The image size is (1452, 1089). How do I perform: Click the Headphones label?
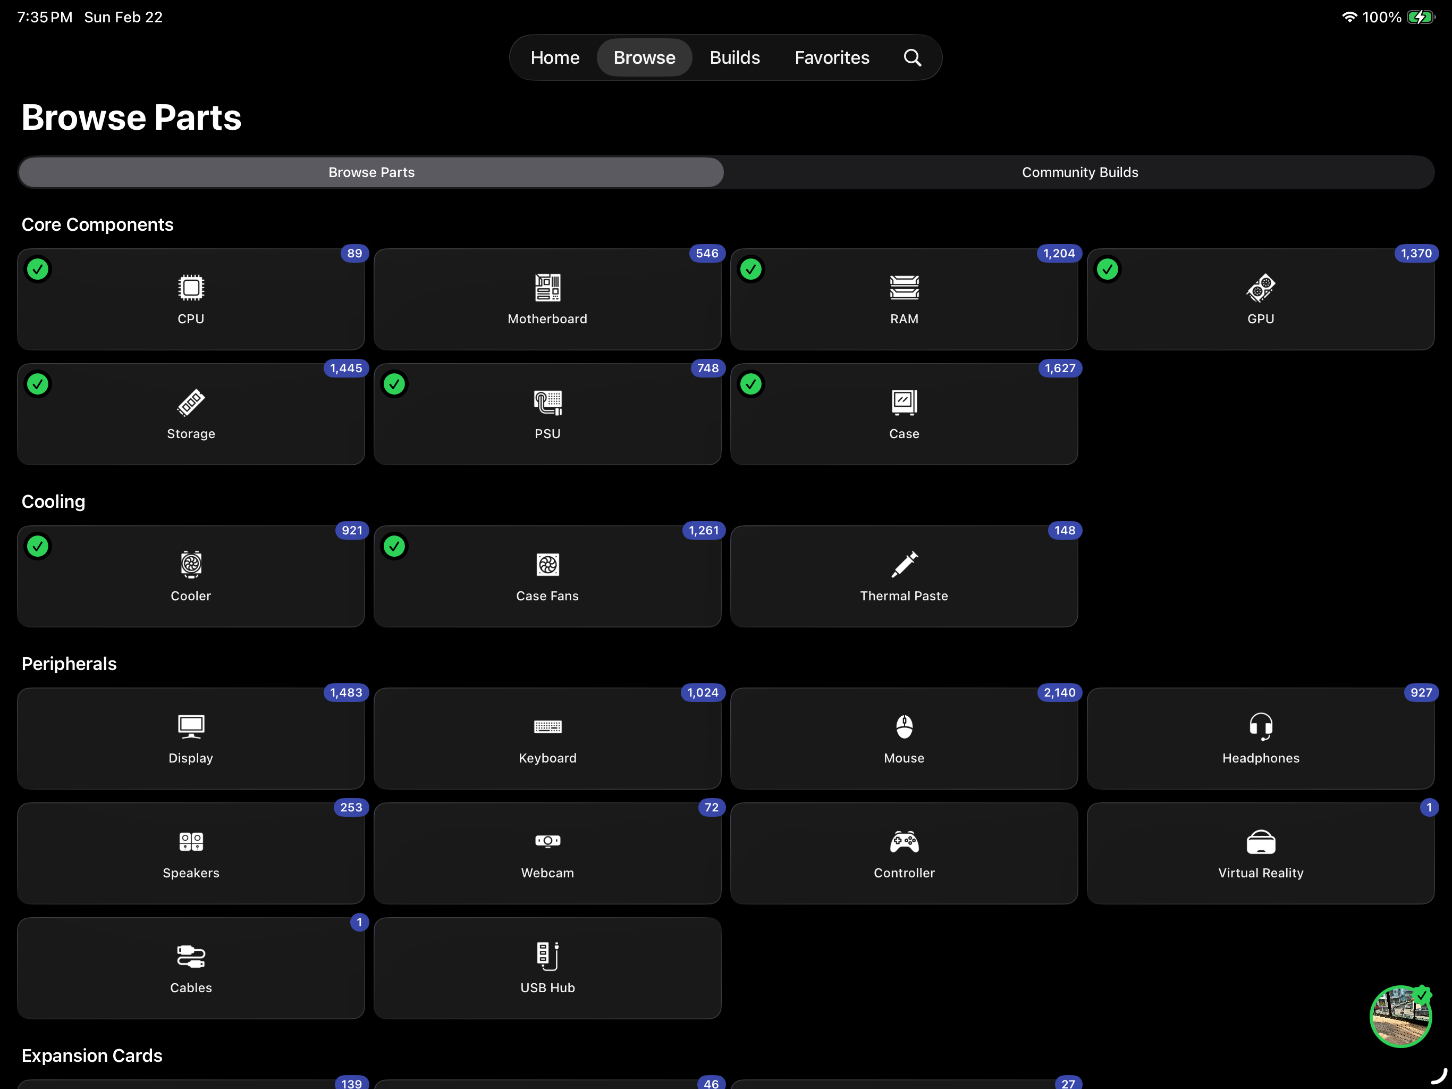[x=1260, y=758]
